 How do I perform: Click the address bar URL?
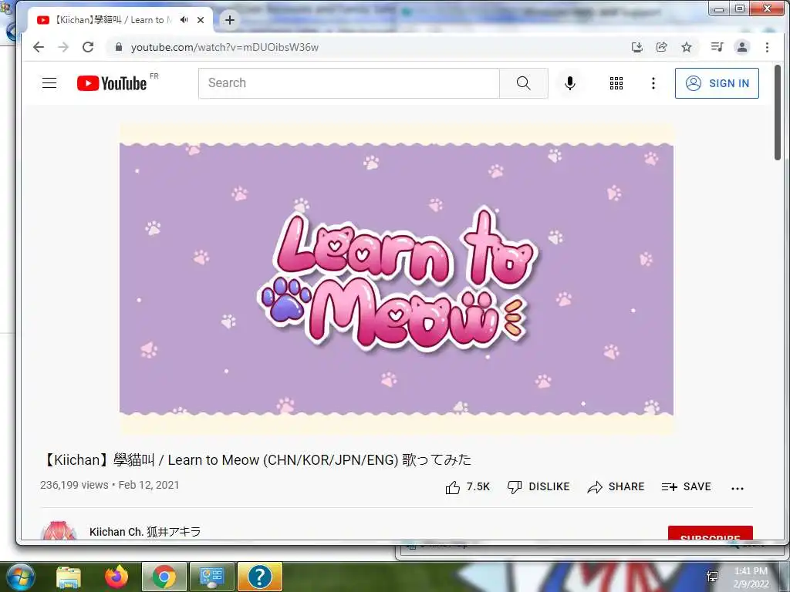(225, 47)
